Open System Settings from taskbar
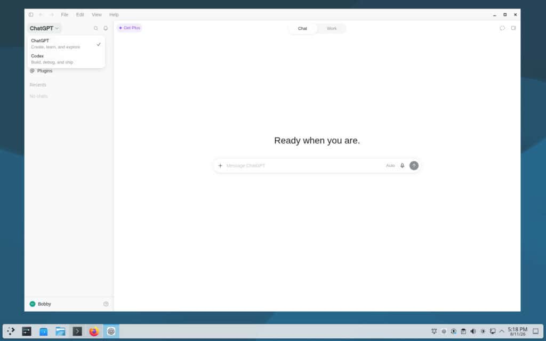Screen dimensions: 546x341 tap(27, 331)
